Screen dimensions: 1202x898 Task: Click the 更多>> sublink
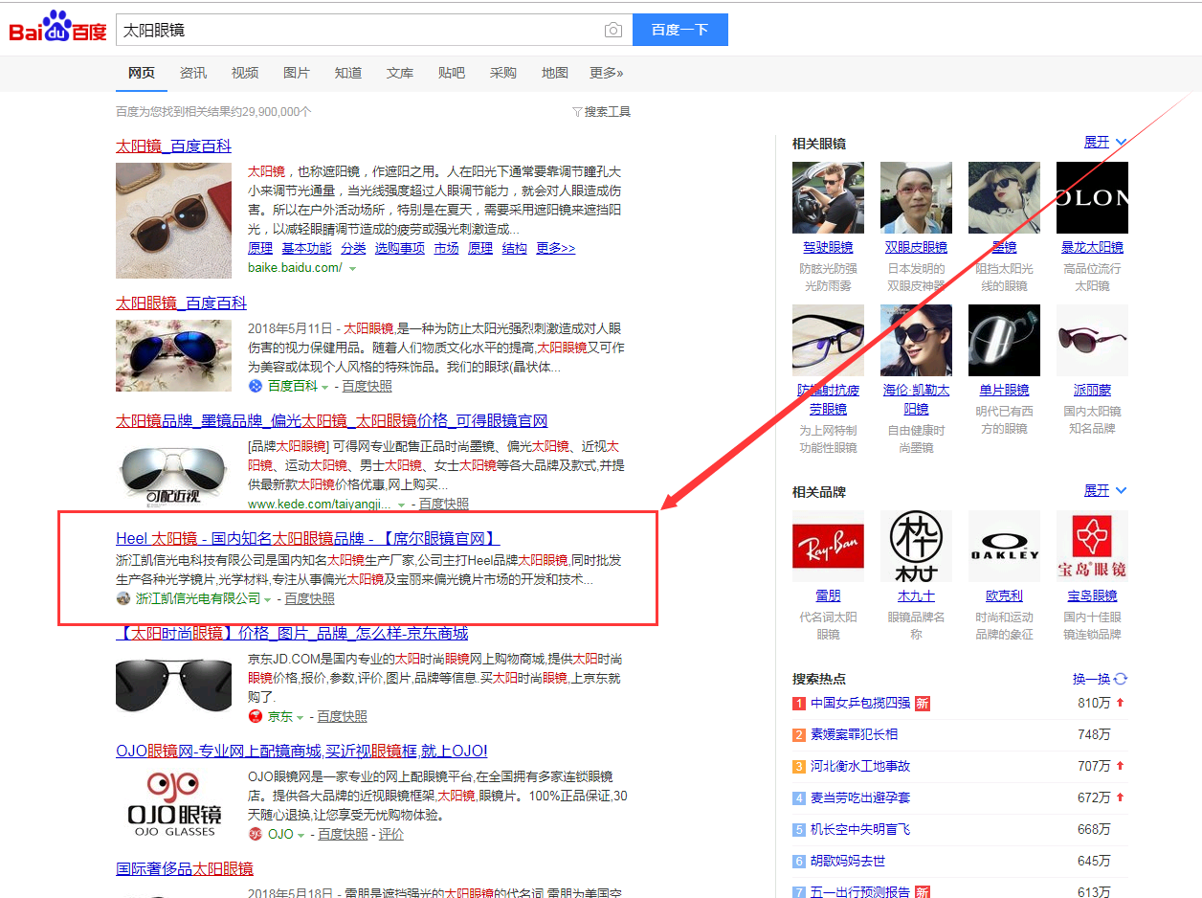[x=555, y=248]
